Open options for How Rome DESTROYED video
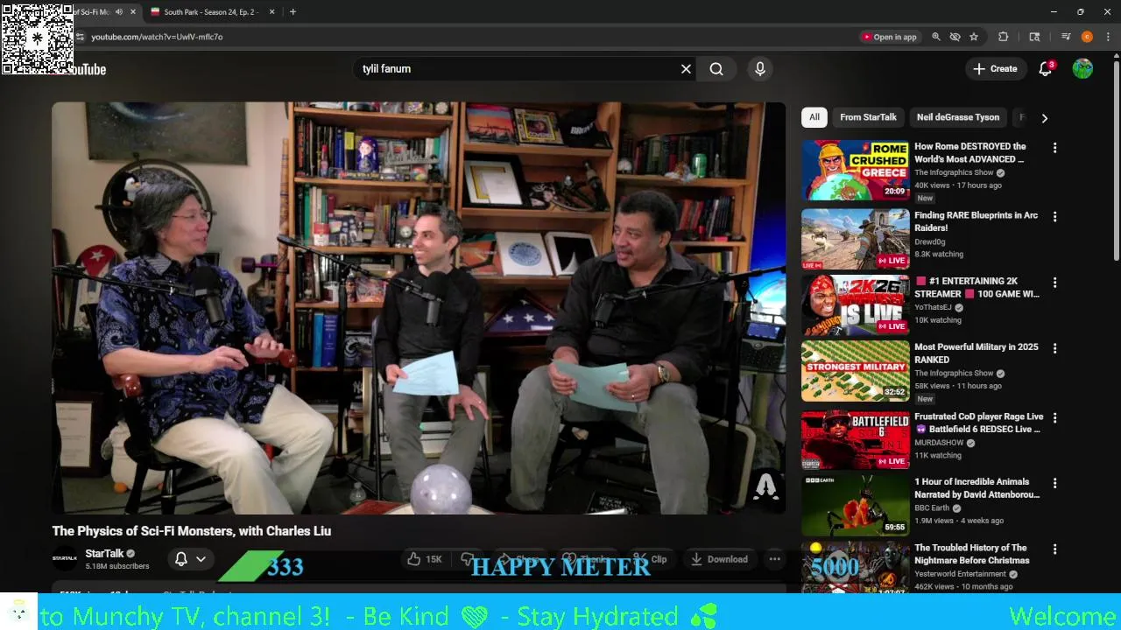 (x=1054, y=148)
